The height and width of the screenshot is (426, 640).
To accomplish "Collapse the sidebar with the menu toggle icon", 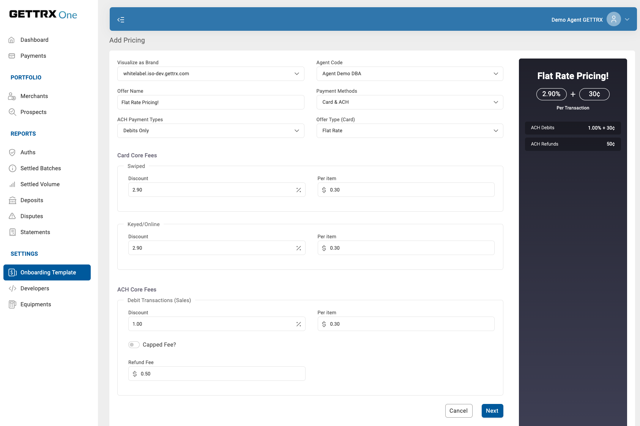I will [121, 20].
